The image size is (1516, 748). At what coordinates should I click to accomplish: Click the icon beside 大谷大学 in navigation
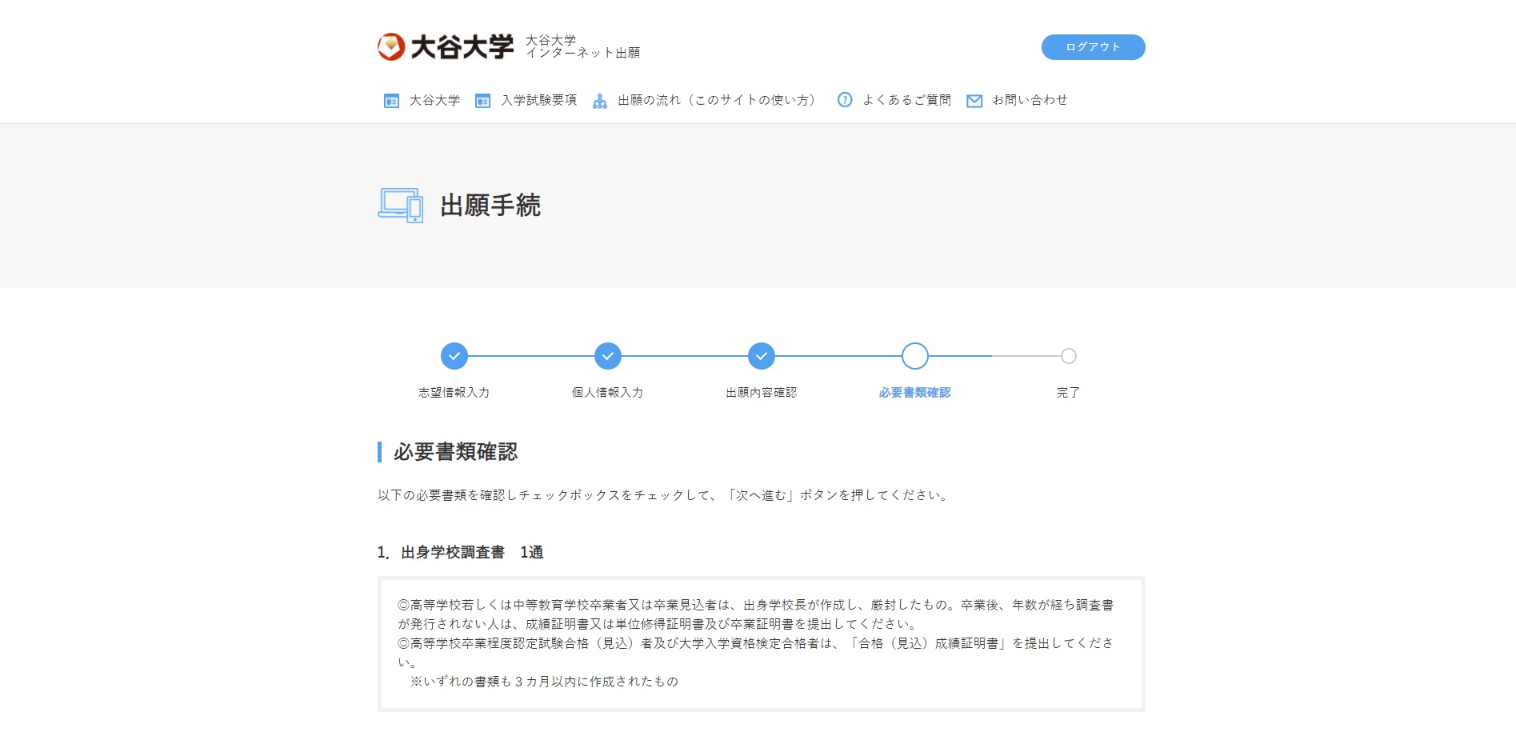(391, 101)
